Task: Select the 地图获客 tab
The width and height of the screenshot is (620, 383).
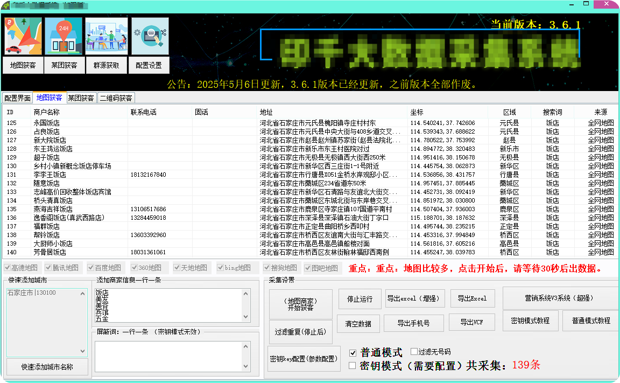Action: (50, 98)
